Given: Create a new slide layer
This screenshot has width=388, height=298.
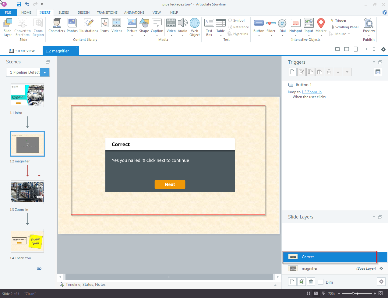Looking at the screenshot, I should tap(292, 282).
